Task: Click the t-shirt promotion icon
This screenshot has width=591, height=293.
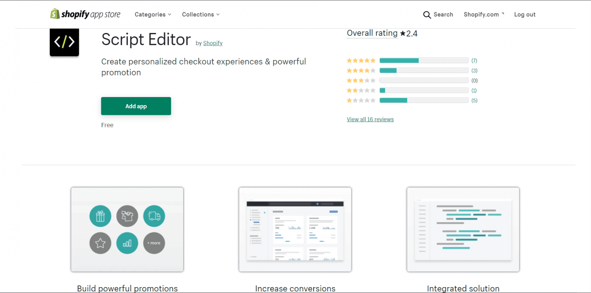Action: coord(127,216)
